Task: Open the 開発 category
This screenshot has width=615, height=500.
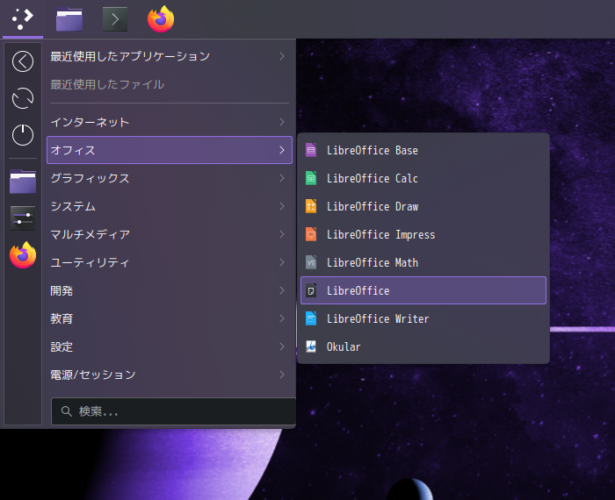Action: (170, 290)
